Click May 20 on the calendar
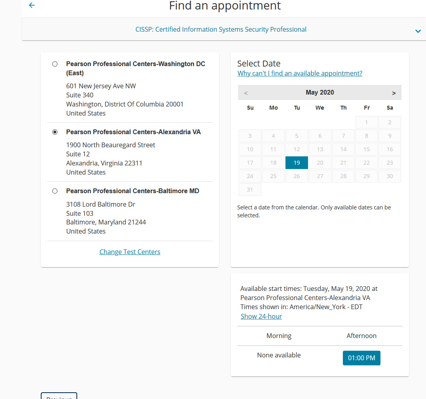Viewport: 426px width, 399px height. pyautogui.click(x=320, y=163)
